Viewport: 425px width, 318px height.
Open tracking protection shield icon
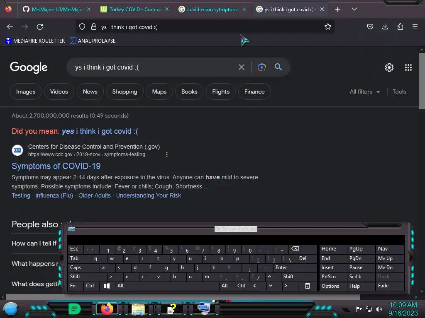82,27
